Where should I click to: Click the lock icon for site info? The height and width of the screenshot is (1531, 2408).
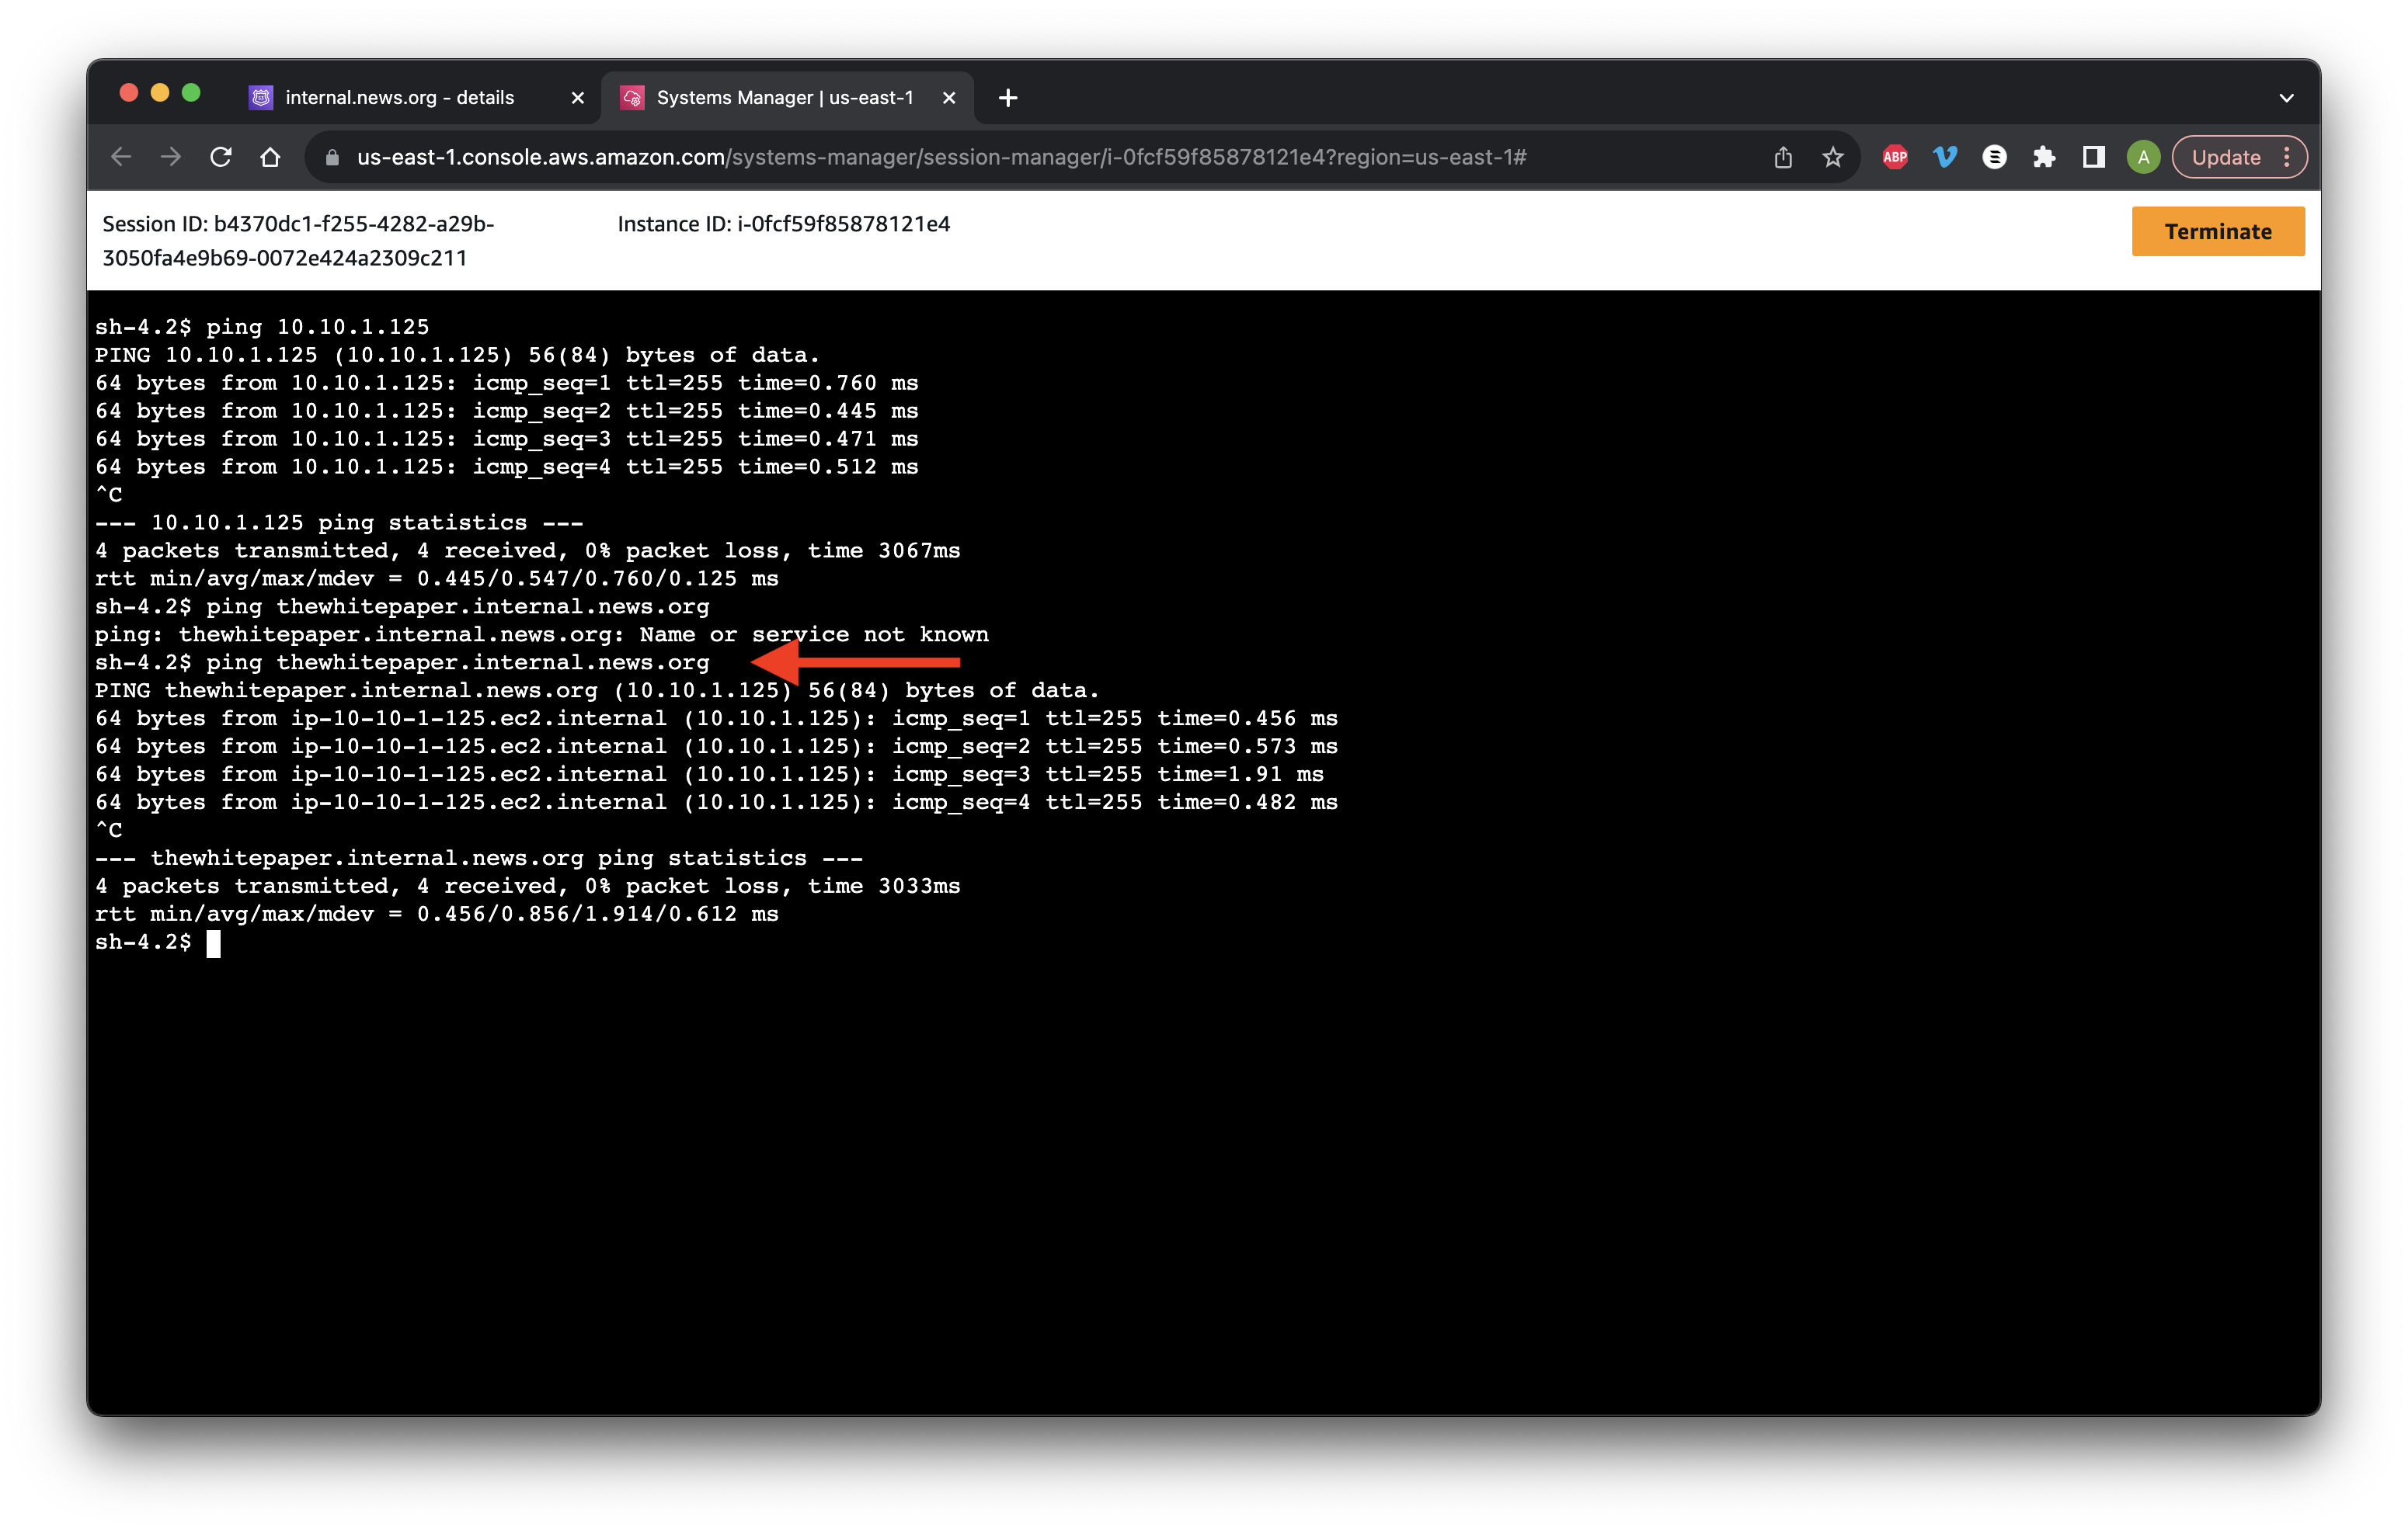click(x=333, y=158)
